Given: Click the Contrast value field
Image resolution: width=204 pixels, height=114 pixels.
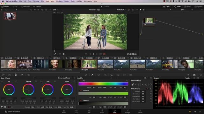Looking at the screenshot, I should [x=33, y=107].
